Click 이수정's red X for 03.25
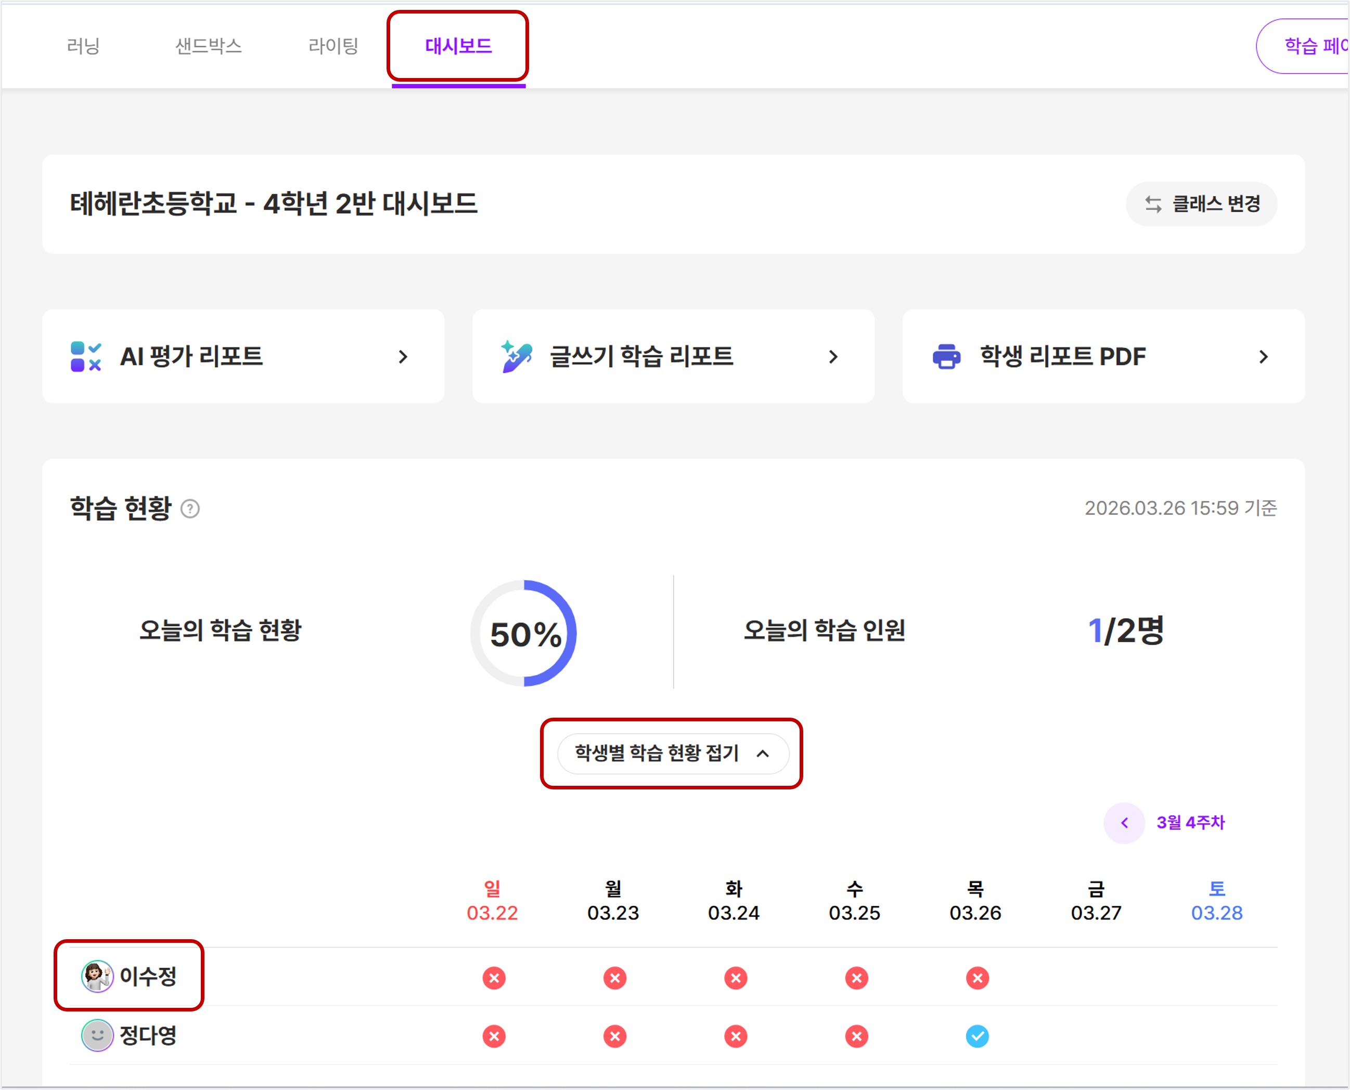 (x=856, y=978)
